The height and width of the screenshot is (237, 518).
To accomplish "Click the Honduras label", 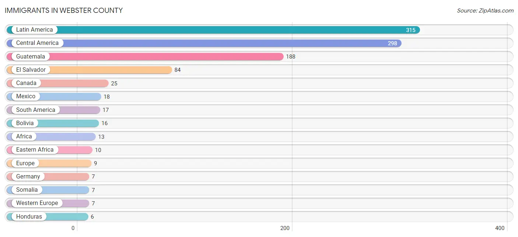I will pyautogui.click(x=29, y=216).
